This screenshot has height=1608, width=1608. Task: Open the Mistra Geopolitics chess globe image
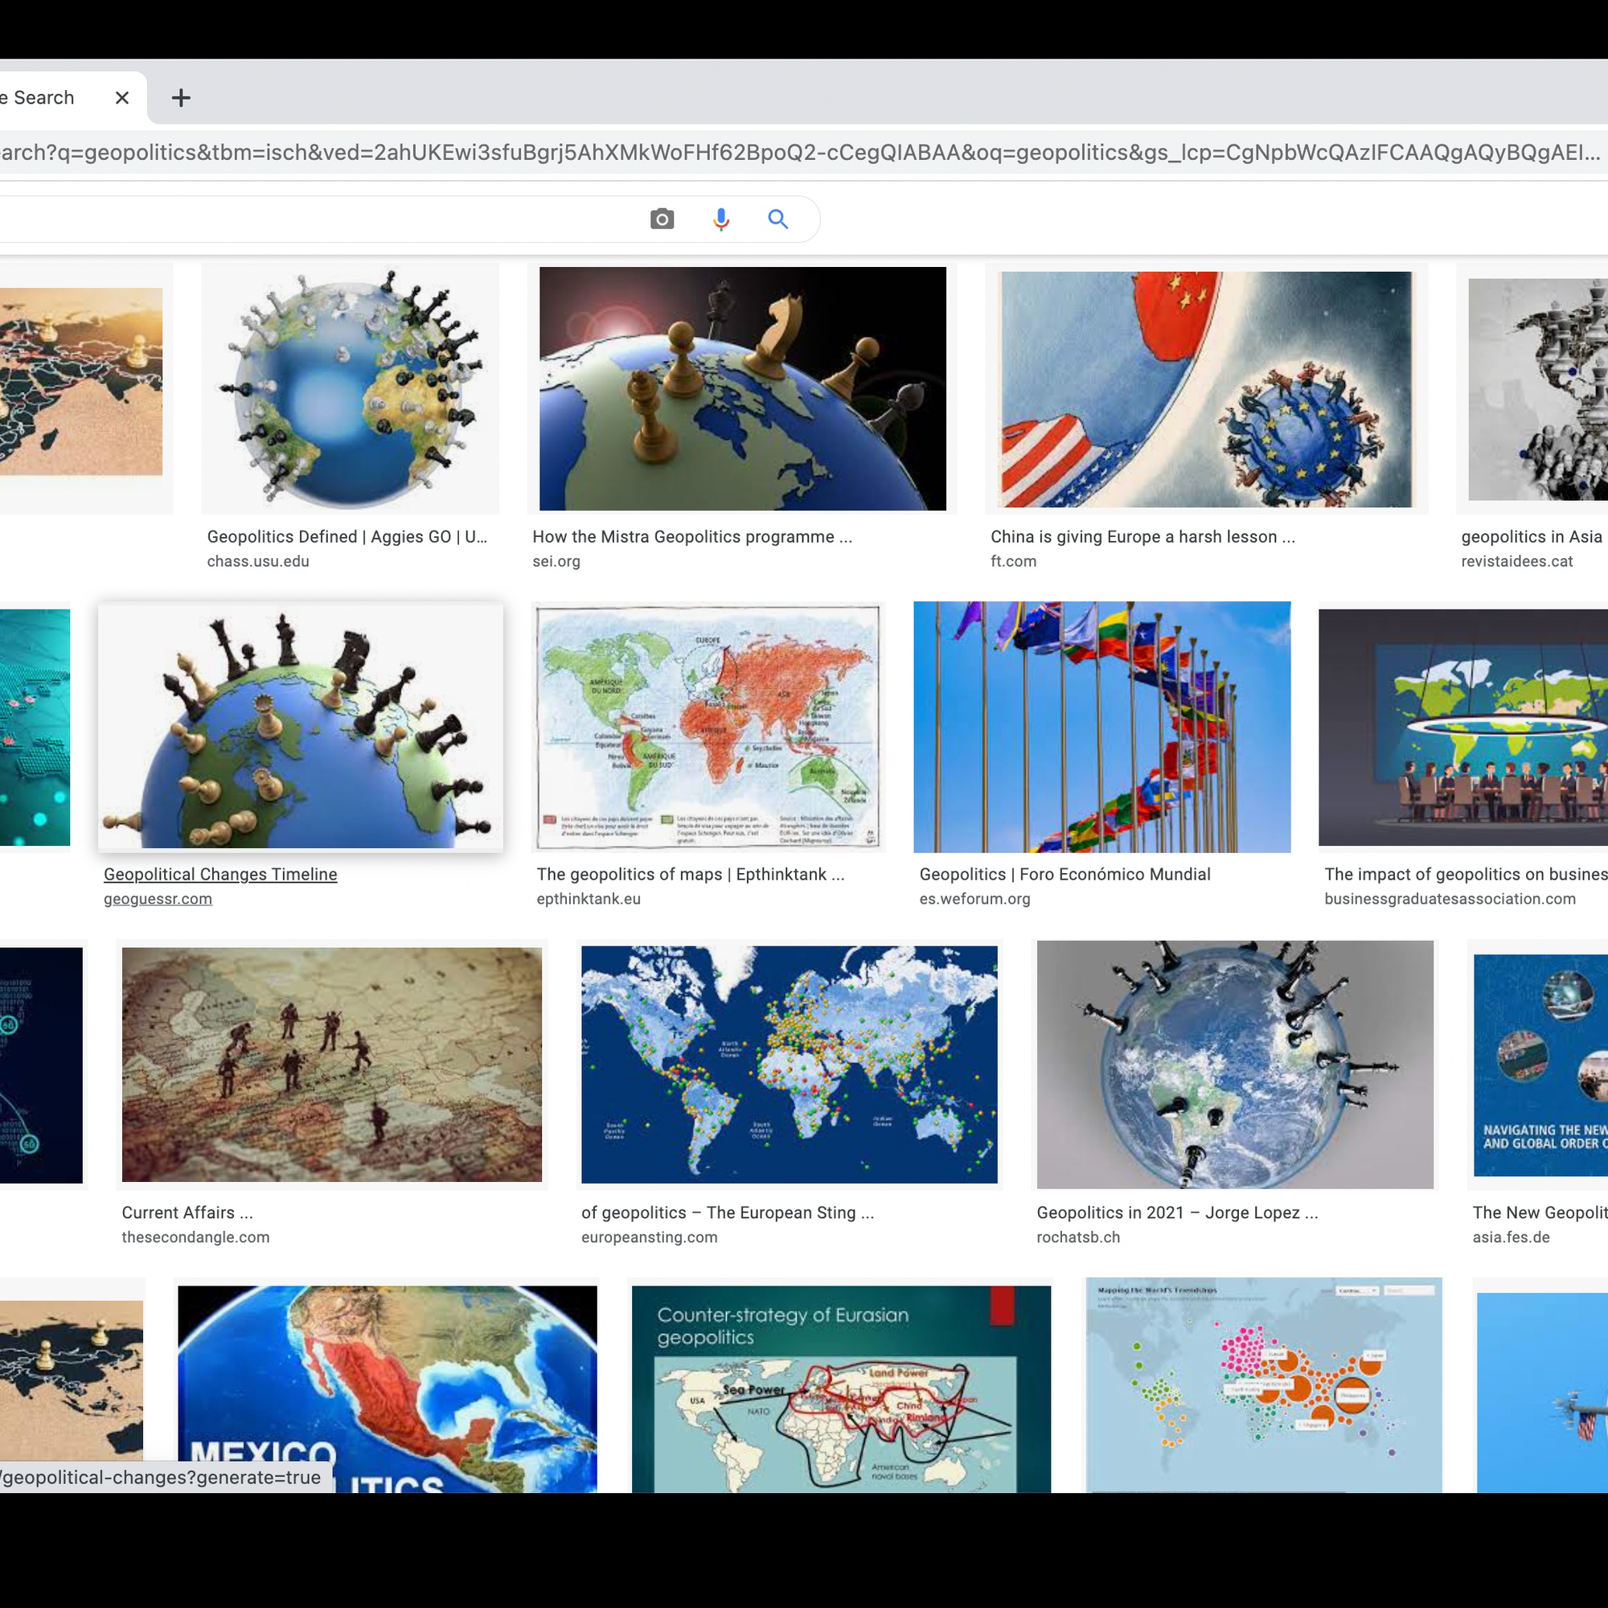coord(742,388)
